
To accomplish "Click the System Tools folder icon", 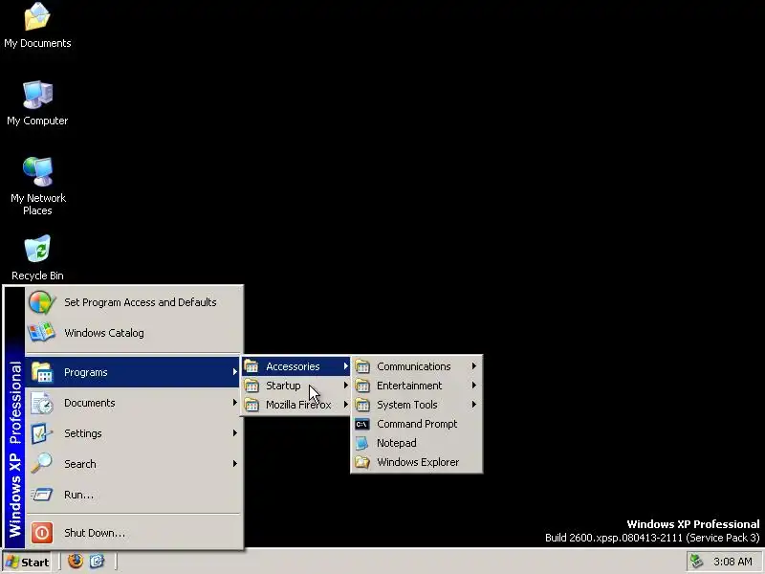I will (x=362, y=405).
